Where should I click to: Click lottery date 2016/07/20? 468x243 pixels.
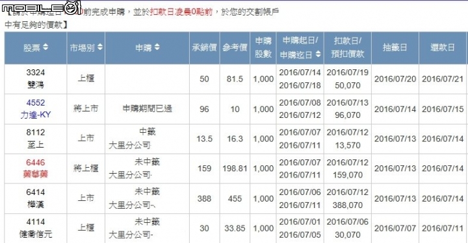click(395, 79)
